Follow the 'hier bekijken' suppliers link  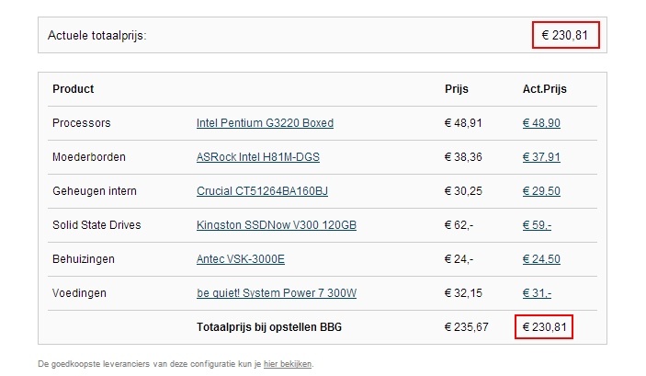[x=288, y=364]
